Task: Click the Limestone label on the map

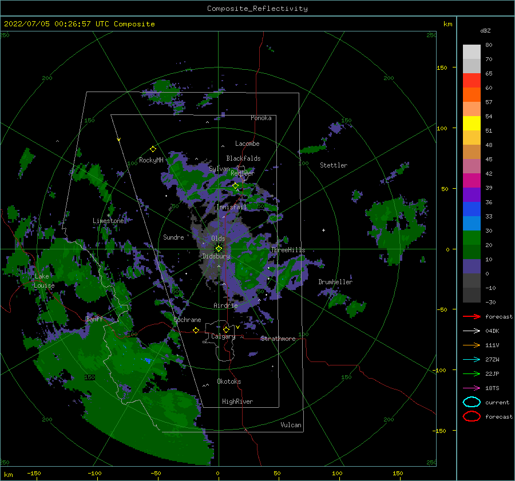Action: click(x=108, y=221)
